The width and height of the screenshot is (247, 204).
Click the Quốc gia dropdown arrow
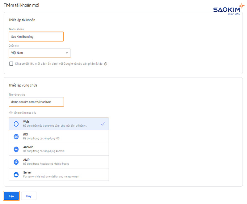click(67, 53)
